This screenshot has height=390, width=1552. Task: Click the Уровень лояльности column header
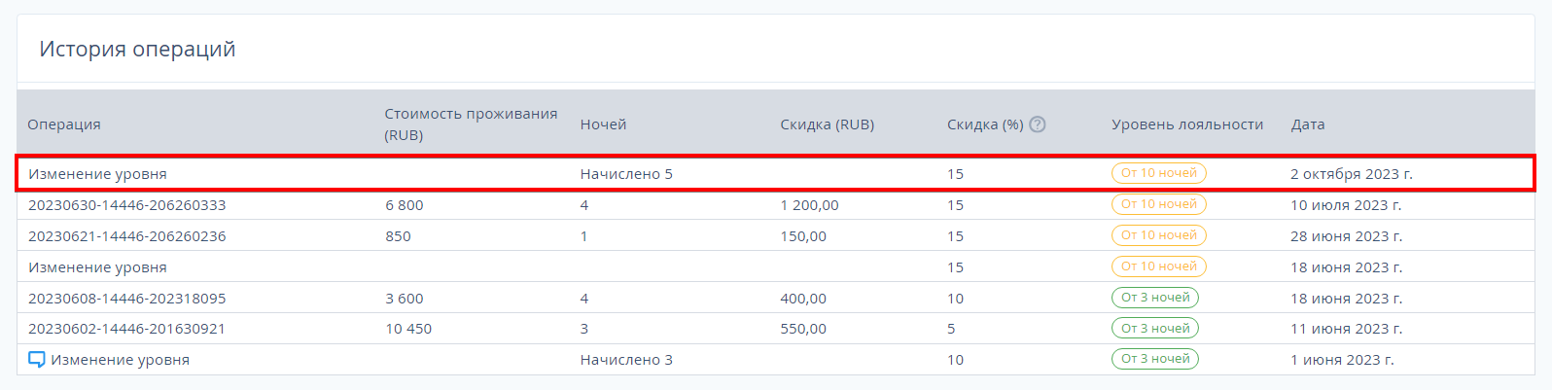1187,124
